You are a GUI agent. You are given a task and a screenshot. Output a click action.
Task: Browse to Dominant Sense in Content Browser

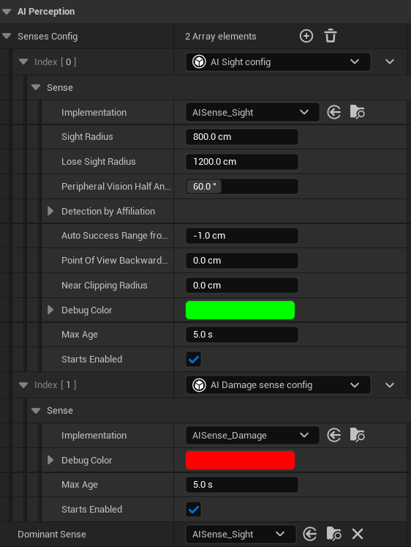(333, 534)
